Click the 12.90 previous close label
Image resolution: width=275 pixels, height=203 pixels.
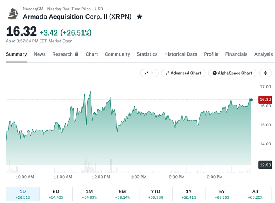(x=265, y=165)
